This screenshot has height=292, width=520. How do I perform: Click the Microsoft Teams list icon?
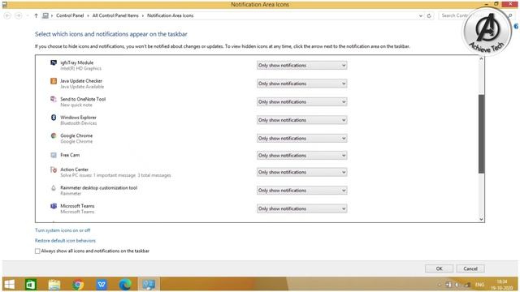point(54,206)
